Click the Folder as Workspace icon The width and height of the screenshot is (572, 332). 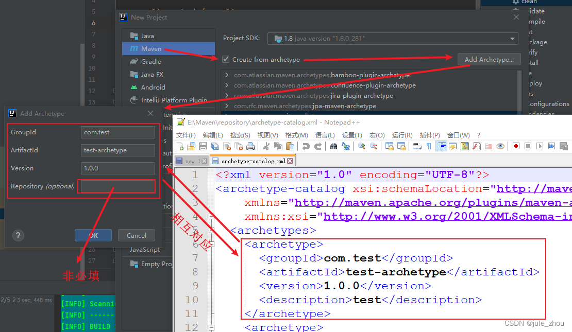(x=489, y=147)
